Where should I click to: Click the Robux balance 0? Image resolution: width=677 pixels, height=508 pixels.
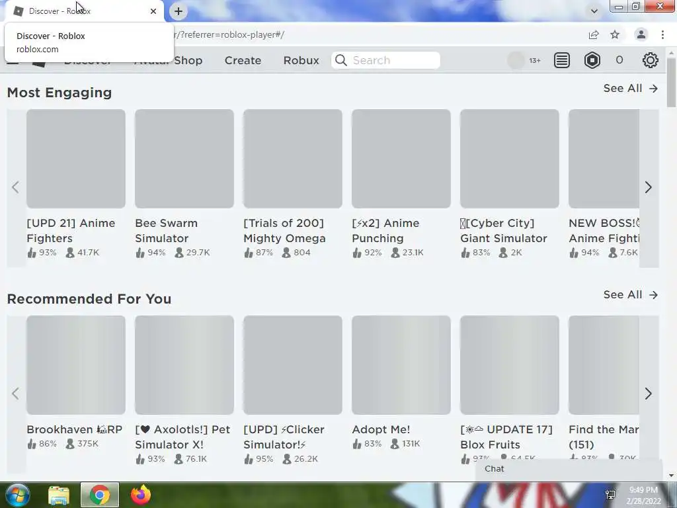(619, 60)
